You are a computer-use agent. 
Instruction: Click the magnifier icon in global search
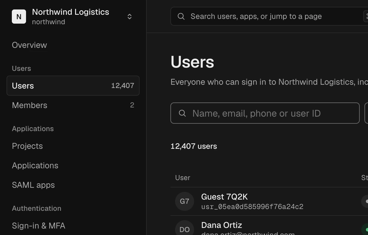181,16
